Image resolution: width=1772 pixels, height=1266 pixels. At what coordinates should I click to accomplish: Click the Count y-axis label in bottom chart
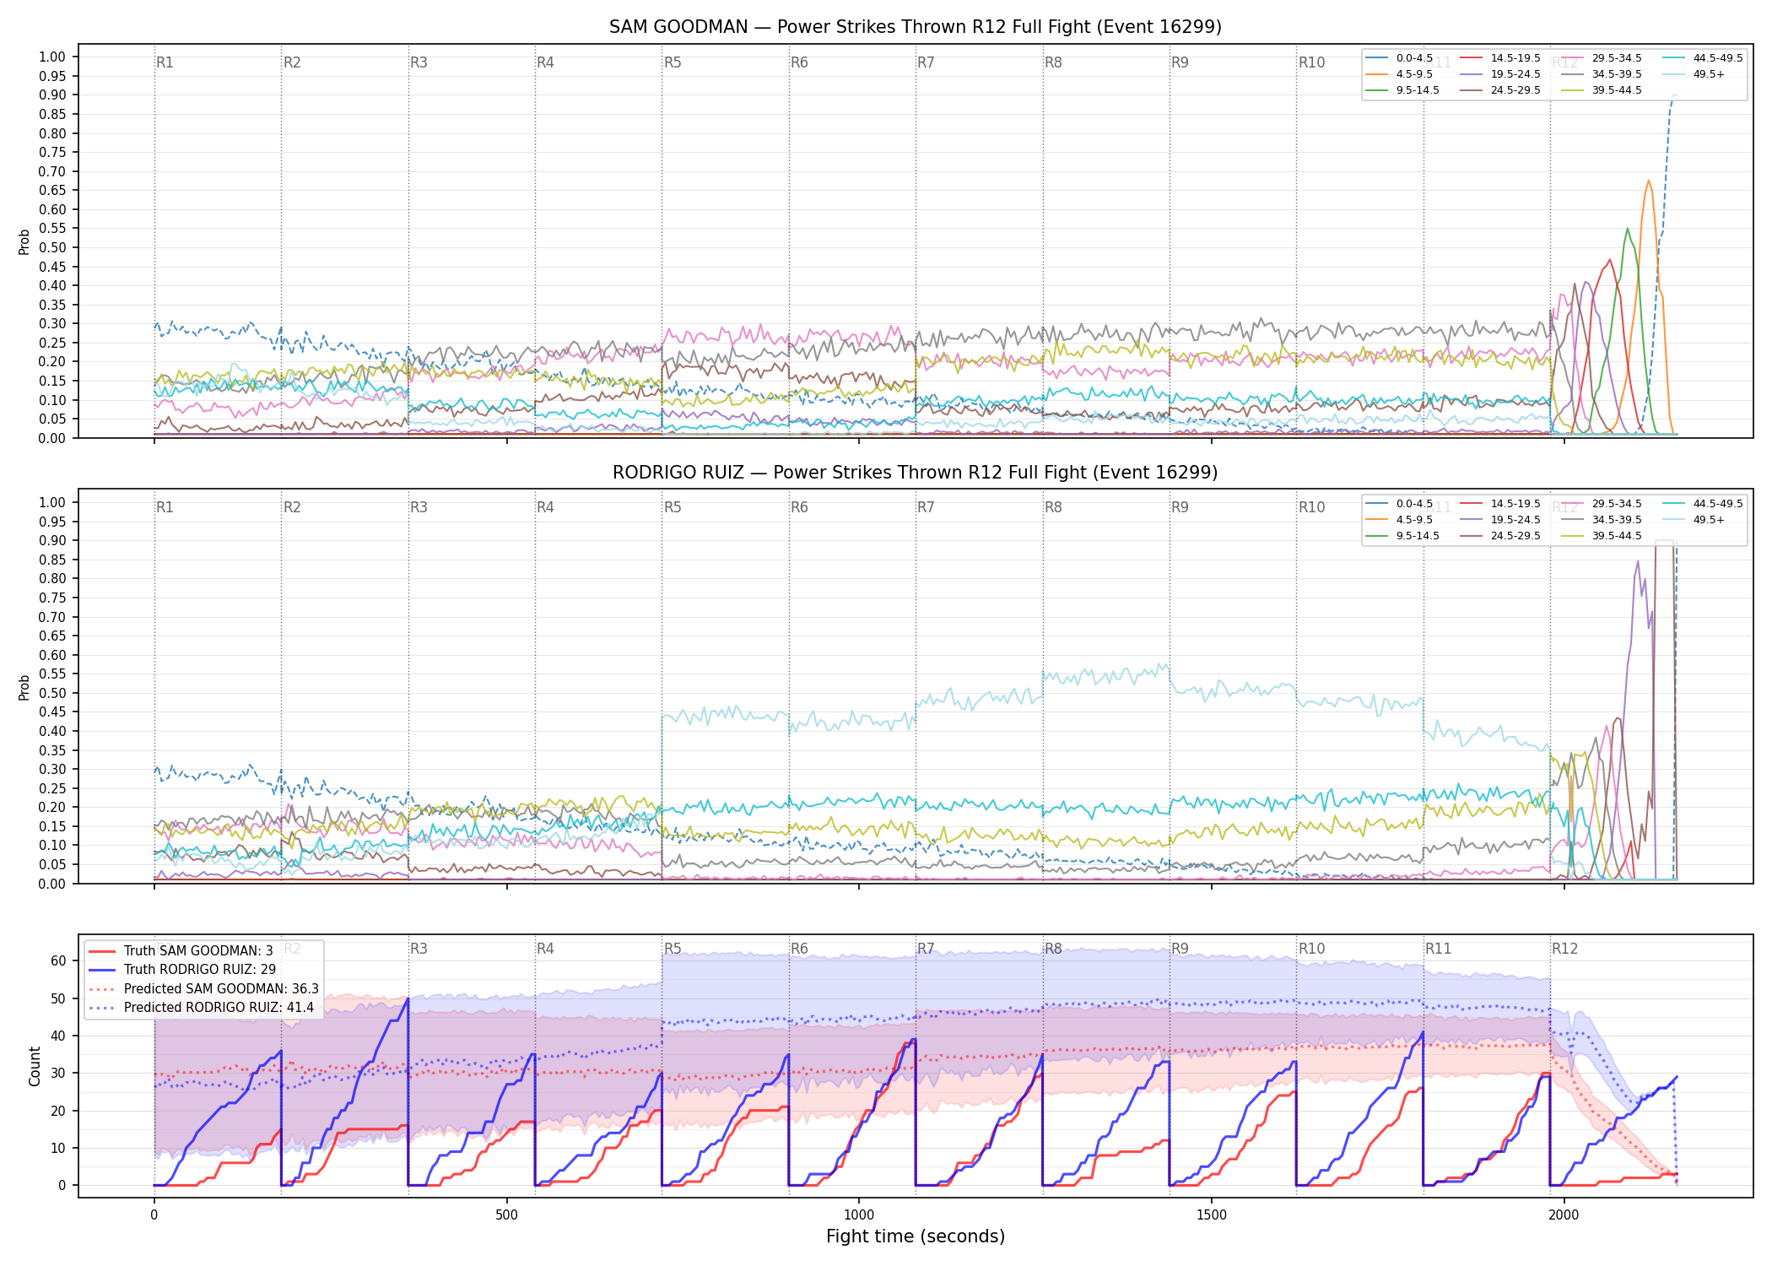35,1066
